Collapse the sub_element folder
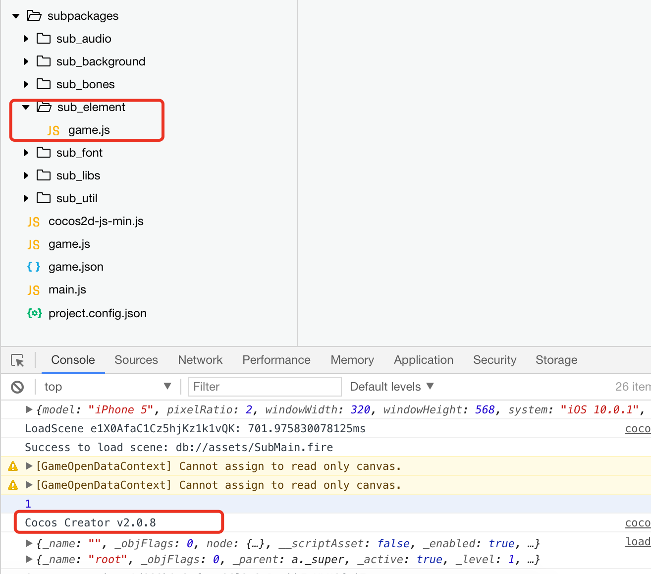Screen dimensions: 651x574 pos(26,107)
